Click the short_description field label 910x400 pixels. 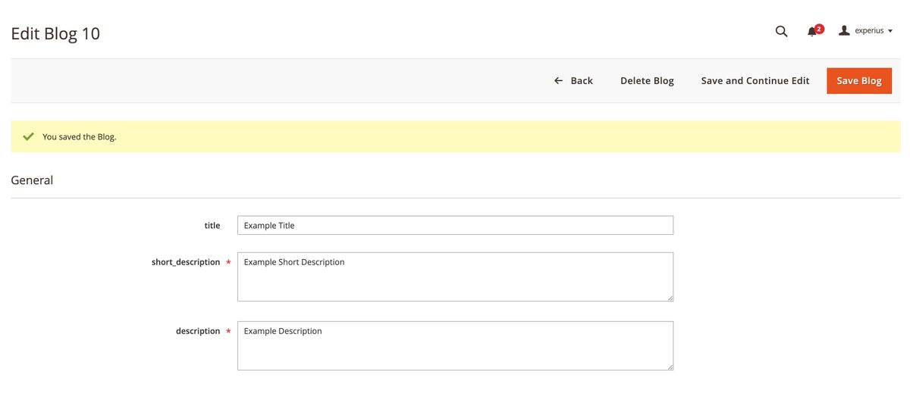[186, 262]
